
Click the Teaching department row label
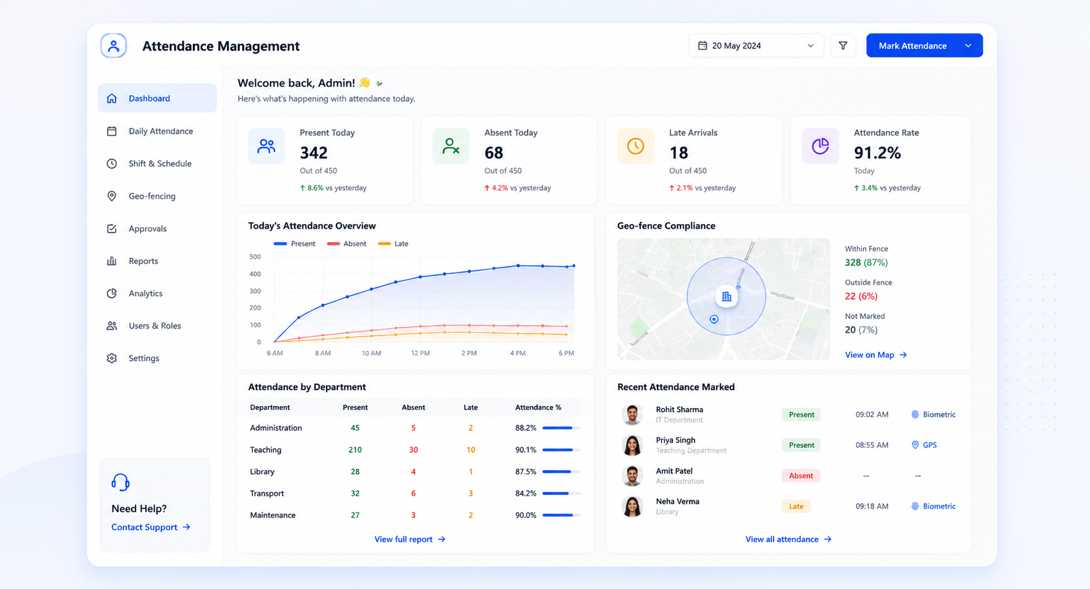pyautogui.click(x=266, y=450)
